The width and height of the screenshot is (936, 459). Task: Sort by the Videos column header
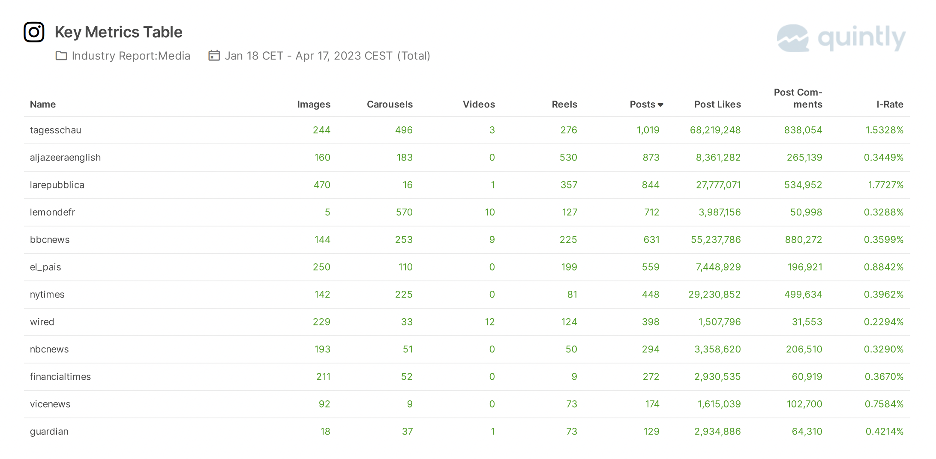[x=479, y=104]
